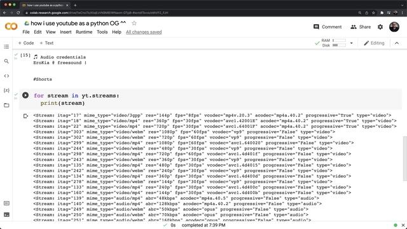Click into the for stream code line

[76, 95]
